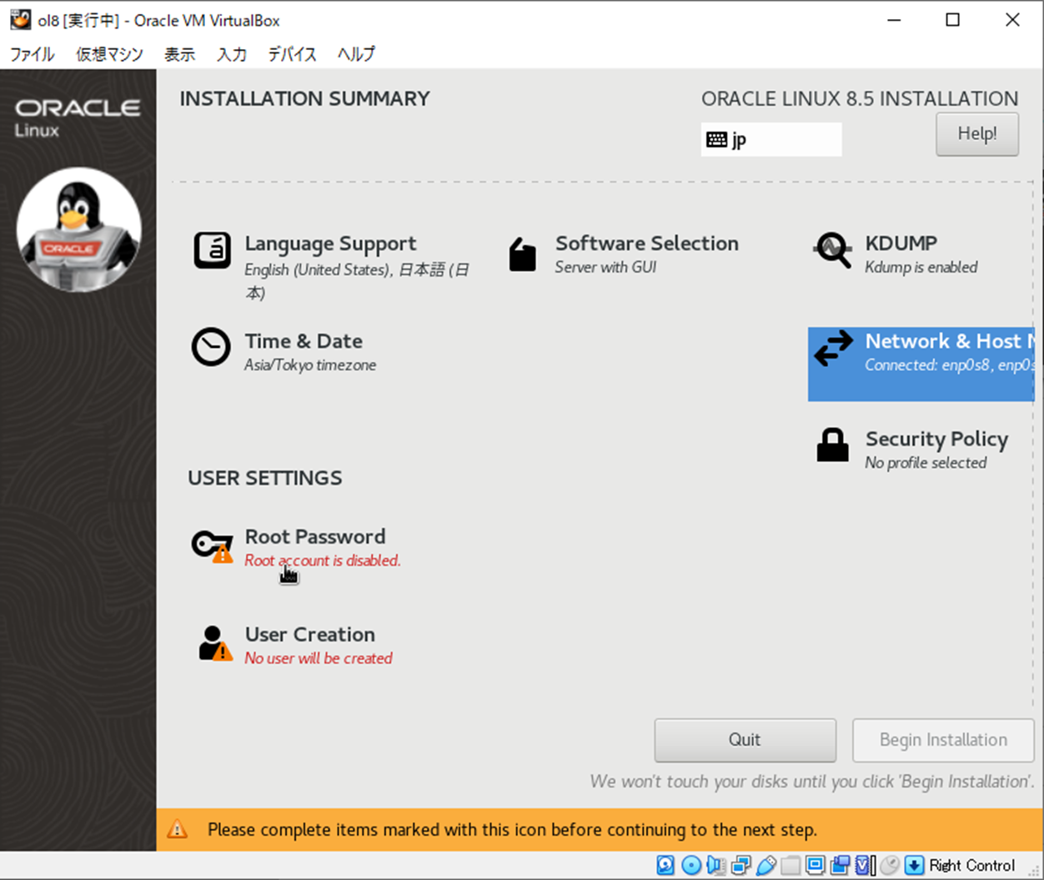Click the keyboard layout icon next to jp
The height and width of the screenshot is (880, 1044).
coord(716,139)
